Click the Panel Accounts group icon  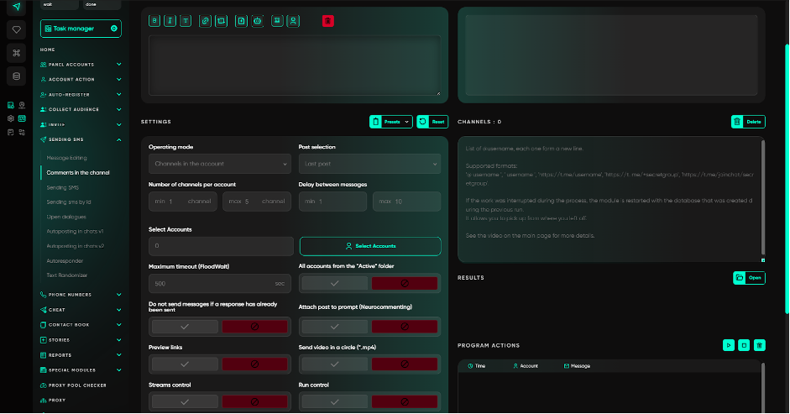44,65
